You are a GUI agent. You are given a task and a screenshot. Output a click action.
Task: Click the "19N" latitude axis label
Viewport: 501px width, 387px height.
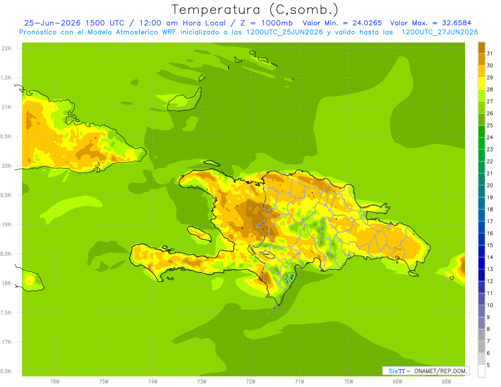coord(7,224)
